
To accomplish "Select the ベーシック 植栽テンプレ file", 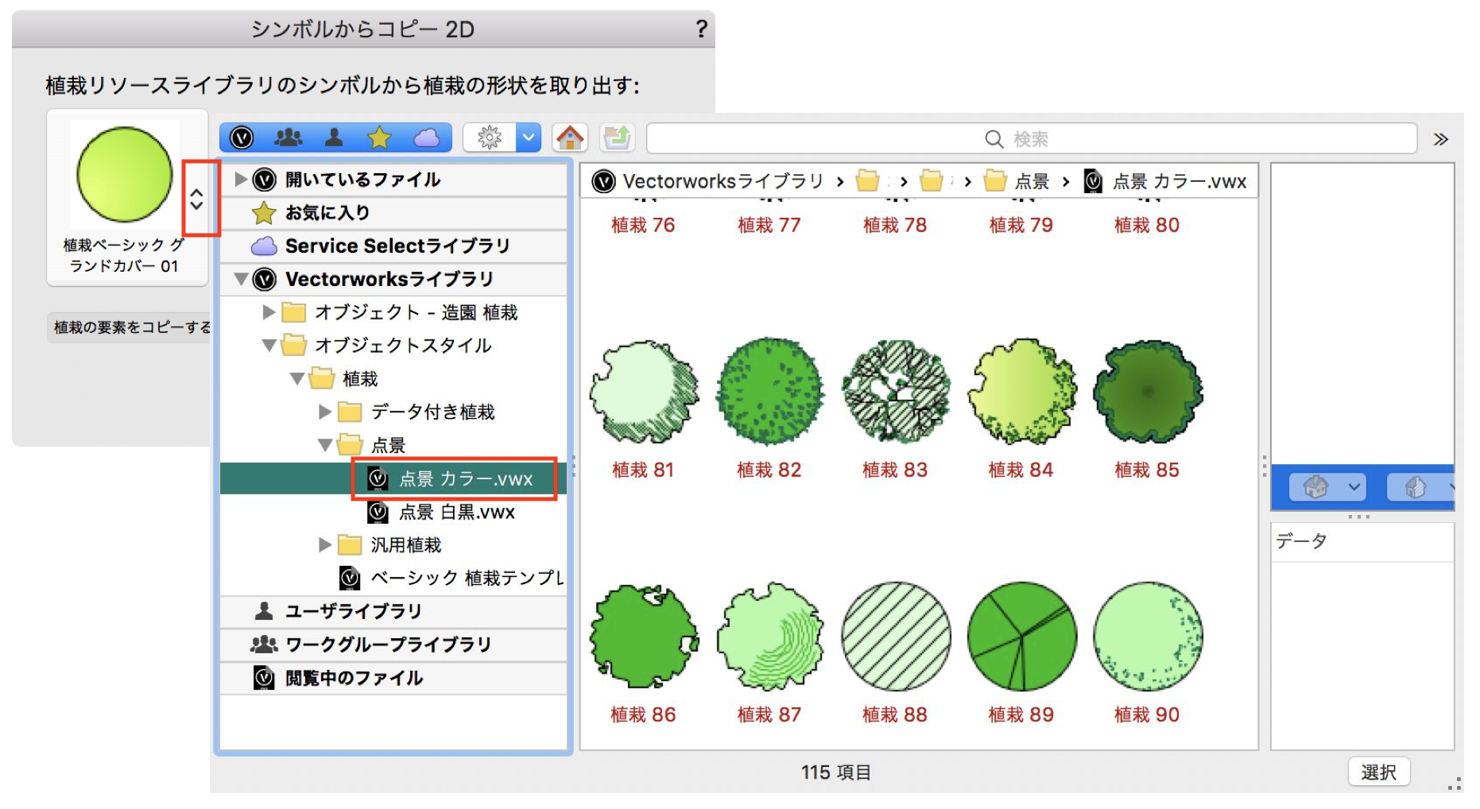I will [x=393, y=578].
